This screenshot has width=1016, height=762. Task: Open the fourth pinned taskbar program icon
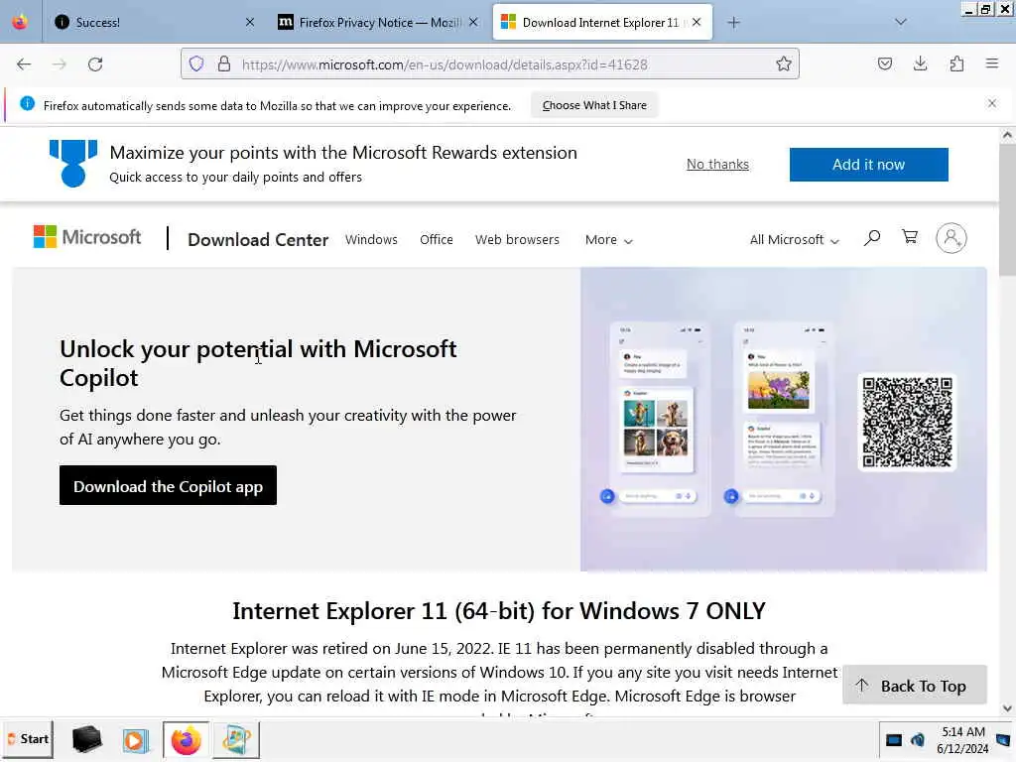pos(236,740)
